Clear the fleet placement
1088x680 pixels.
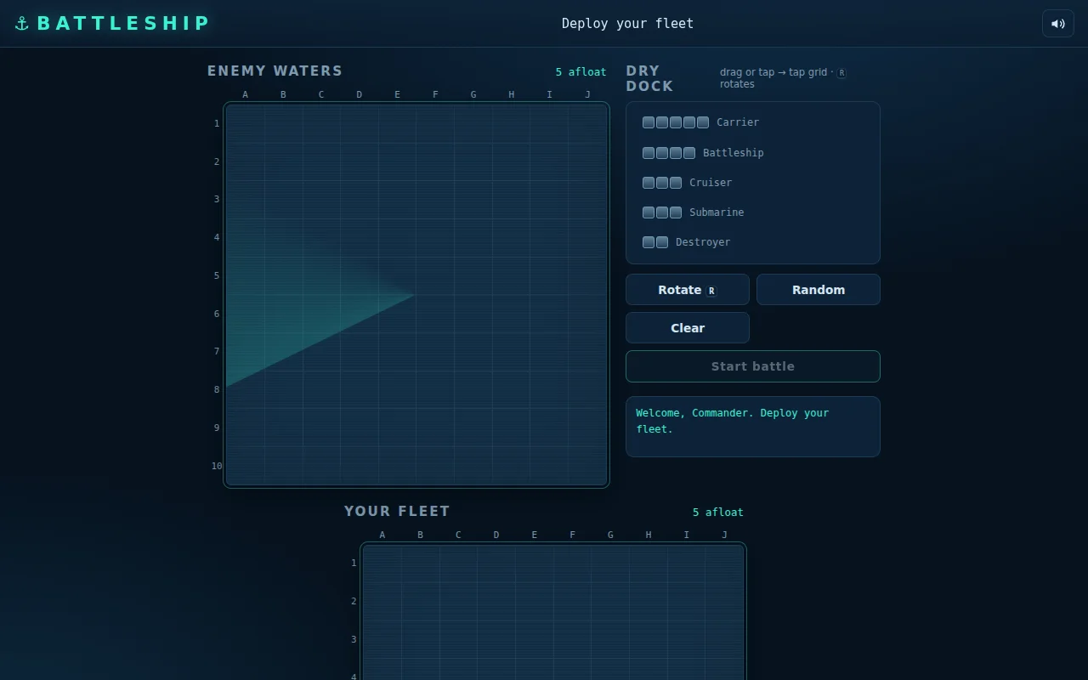688,328
